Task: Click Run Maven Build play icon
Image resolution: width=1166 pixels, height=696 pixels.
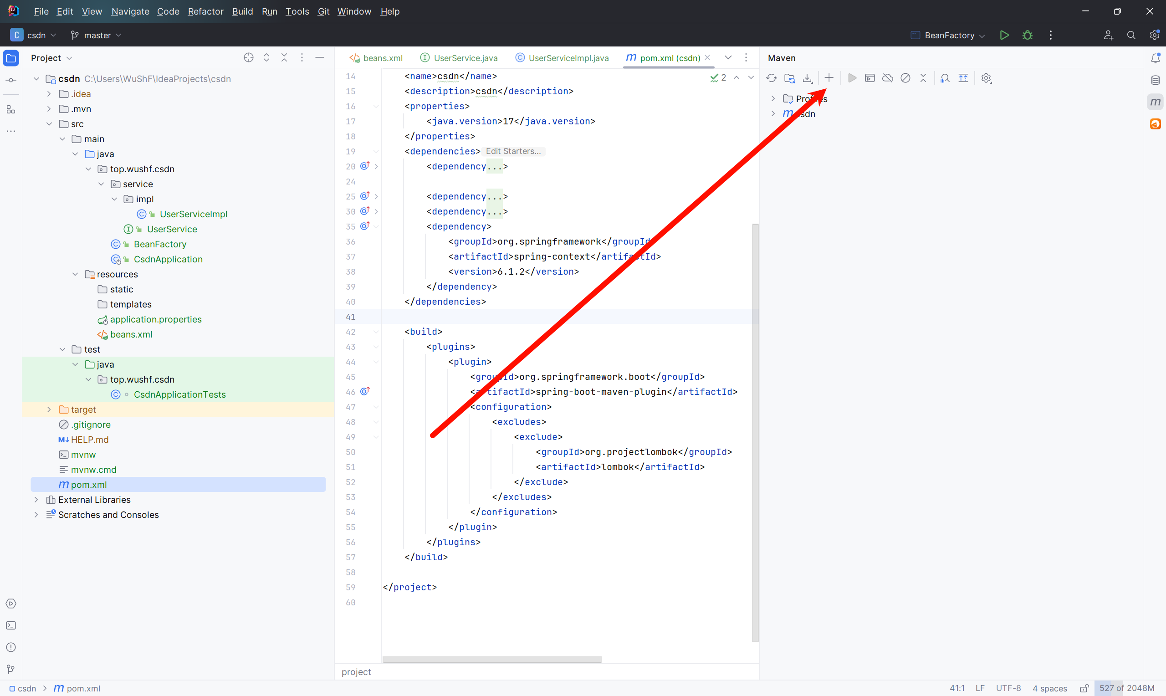Action: pos(852,78)
